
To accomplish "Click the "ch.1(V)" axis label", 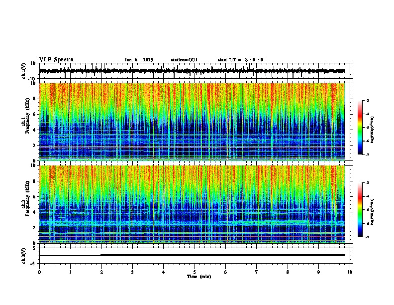I will 24,71.
